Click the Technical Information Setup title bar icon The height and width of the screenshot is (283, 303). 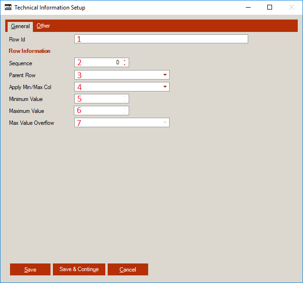pos(8,8)
